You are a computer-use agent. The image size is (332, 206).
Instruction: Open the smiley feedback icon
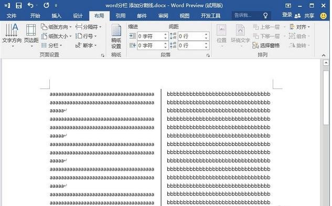[323, 16]
